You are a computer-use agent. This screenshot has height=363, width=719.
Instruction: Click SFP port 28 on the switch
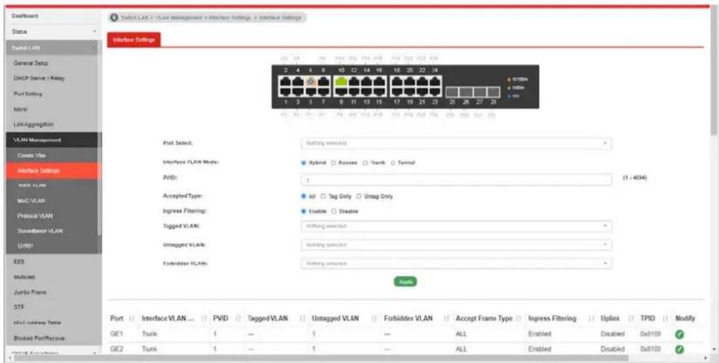pyautogui.click(x=493, y=92)
